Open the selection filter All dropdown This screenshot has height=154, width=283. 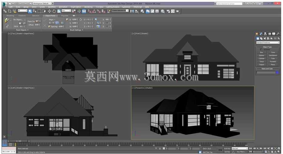point(22,11)
